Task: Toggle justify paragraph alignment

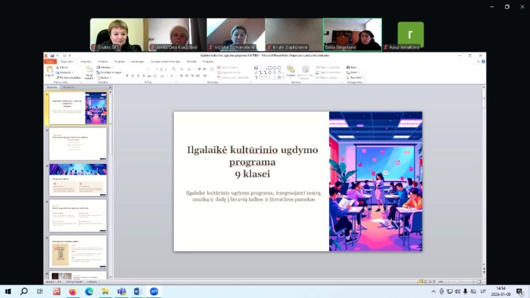Action: pyautogui.click(x=197, y=76)
